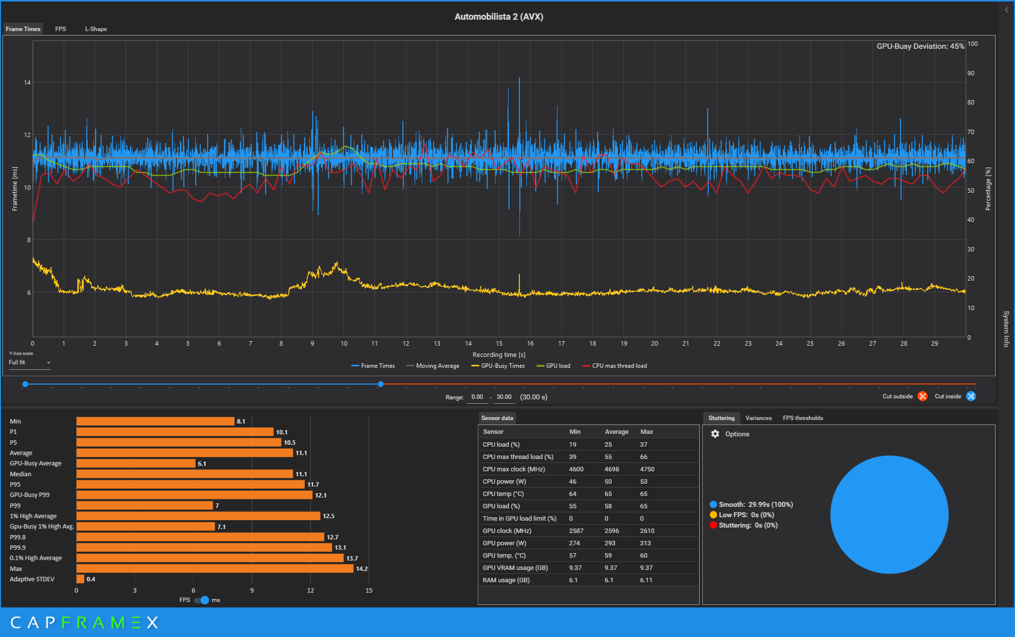1015x637 pixels.
Task: Expand the System Info side panel
Action: [1006, 329]
